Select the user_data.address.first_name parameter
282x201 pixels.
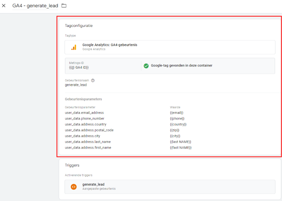point(88,148)
